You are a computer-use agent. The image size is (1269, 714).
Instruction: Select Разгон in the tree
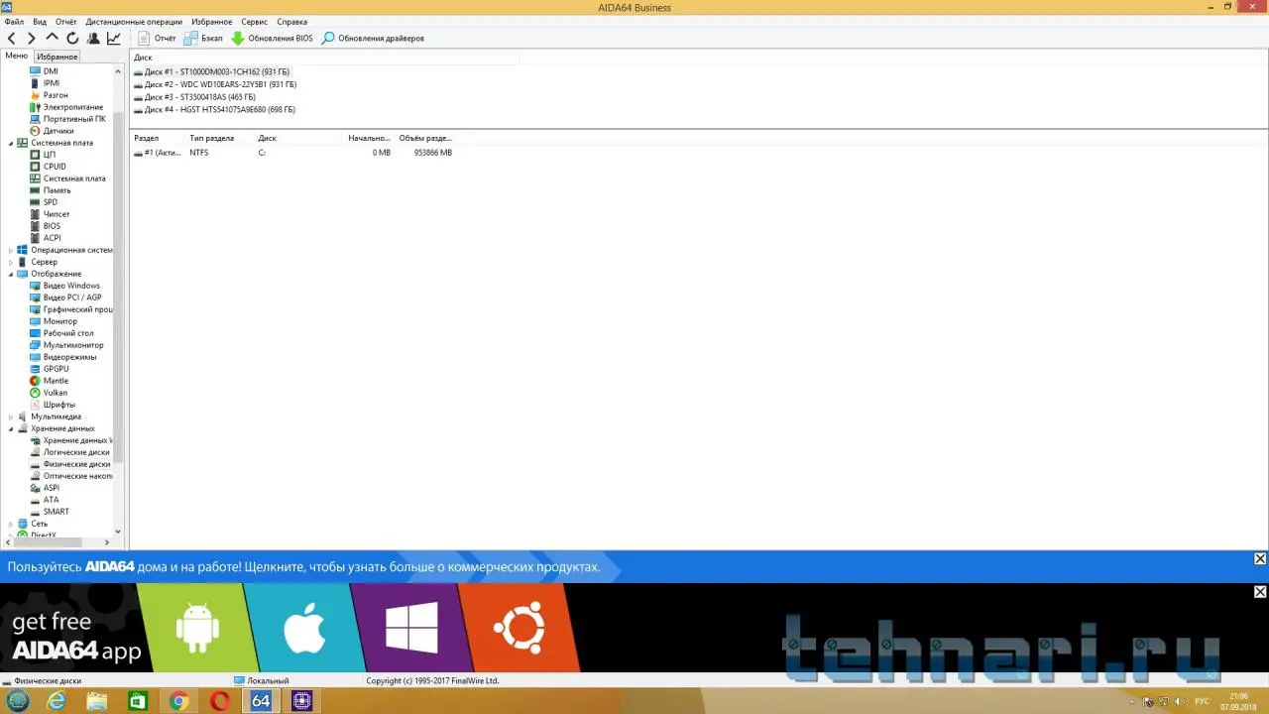pos(56,95)
